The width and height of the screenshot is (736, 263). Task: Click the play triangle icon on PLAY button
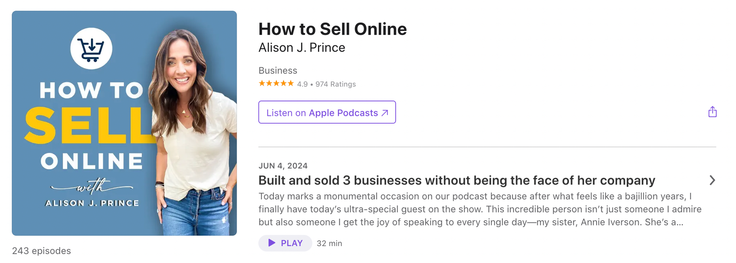[x=272, y=243]
